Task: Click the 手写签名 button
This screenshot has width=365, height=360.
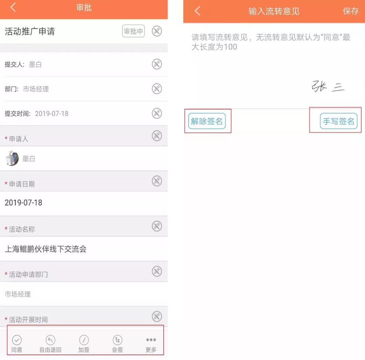Action: pyautogui.click(x=339, y=121)
